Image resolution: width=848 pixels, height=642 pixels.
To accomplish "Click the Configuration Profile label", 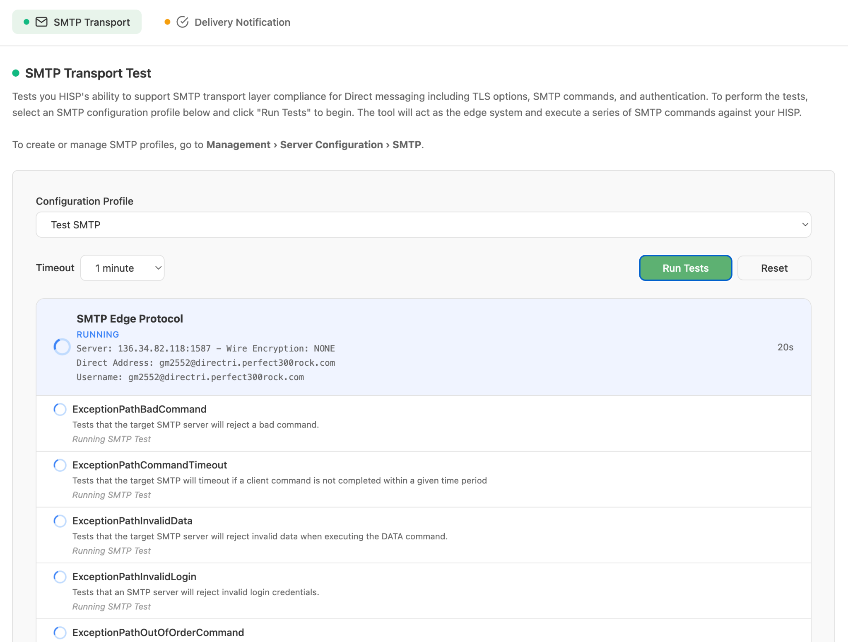I will (x=84, y=201).
